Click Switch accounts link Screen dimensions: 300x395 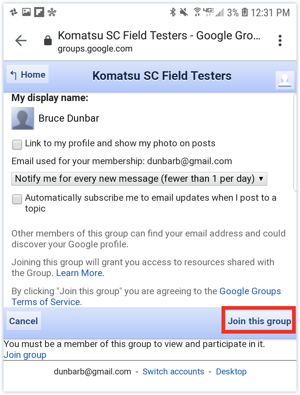point(173,371)
